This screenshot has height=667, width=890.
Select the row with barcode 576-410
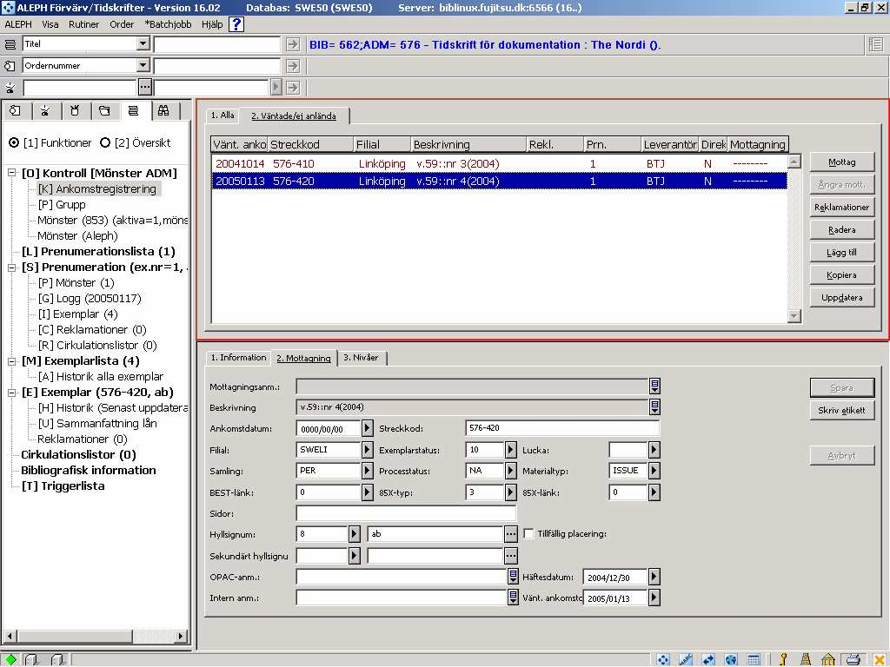[x=499, y=164]
